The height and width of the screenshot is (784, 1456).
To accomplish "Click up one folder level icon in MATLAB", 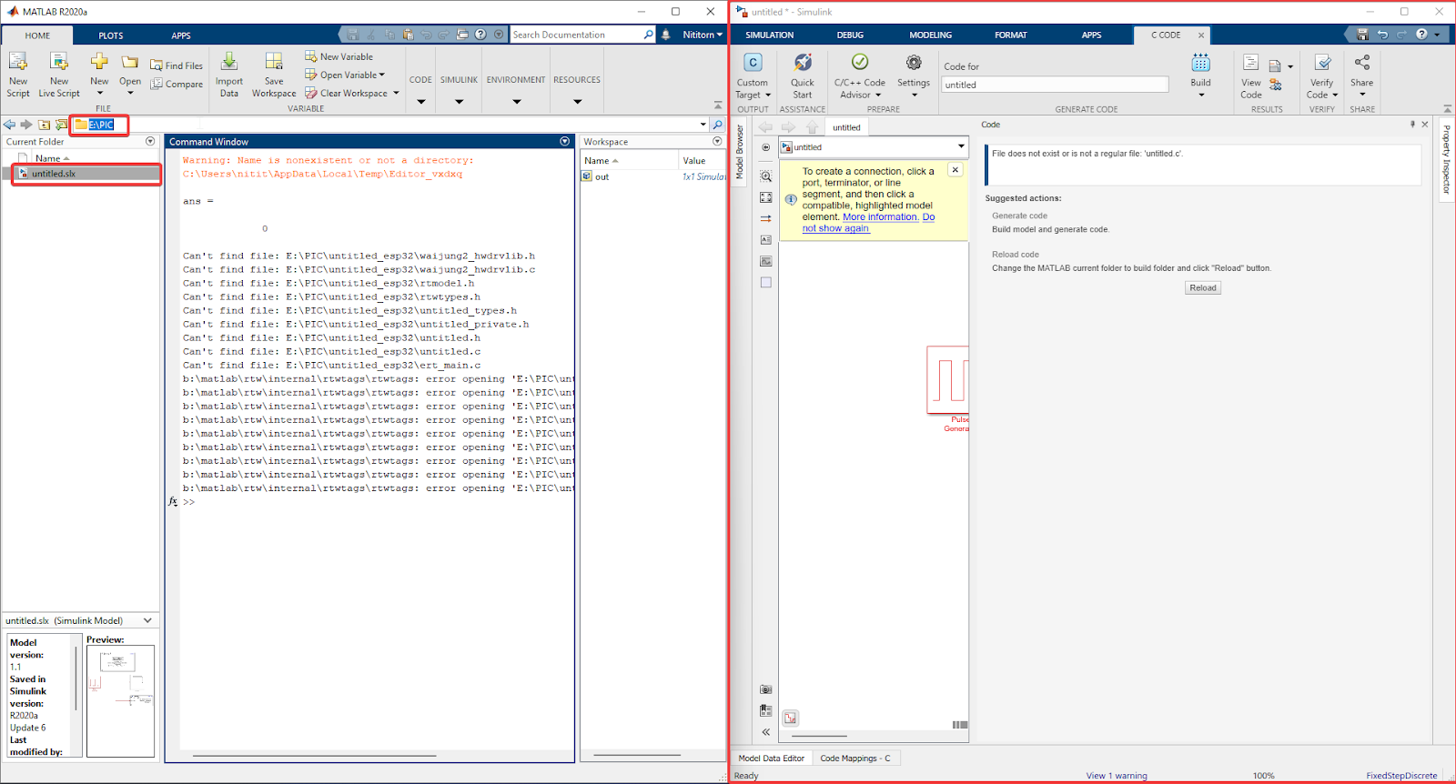I will [44, 125].
